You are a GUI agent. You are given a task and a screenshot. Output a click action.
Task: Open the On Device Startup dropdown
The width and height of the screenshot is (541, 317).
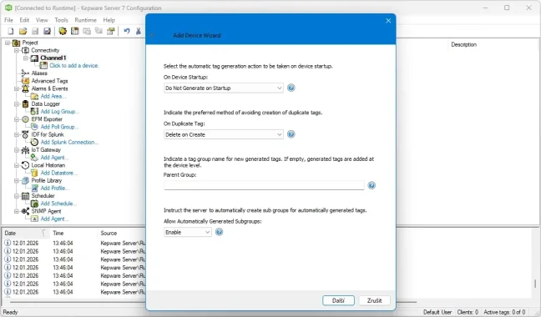point(224,88)
